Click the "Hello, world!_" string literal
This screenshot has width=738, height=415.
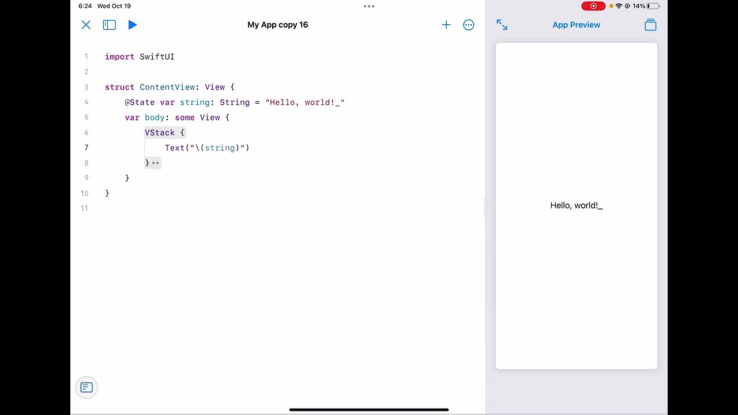pos(305,102)
